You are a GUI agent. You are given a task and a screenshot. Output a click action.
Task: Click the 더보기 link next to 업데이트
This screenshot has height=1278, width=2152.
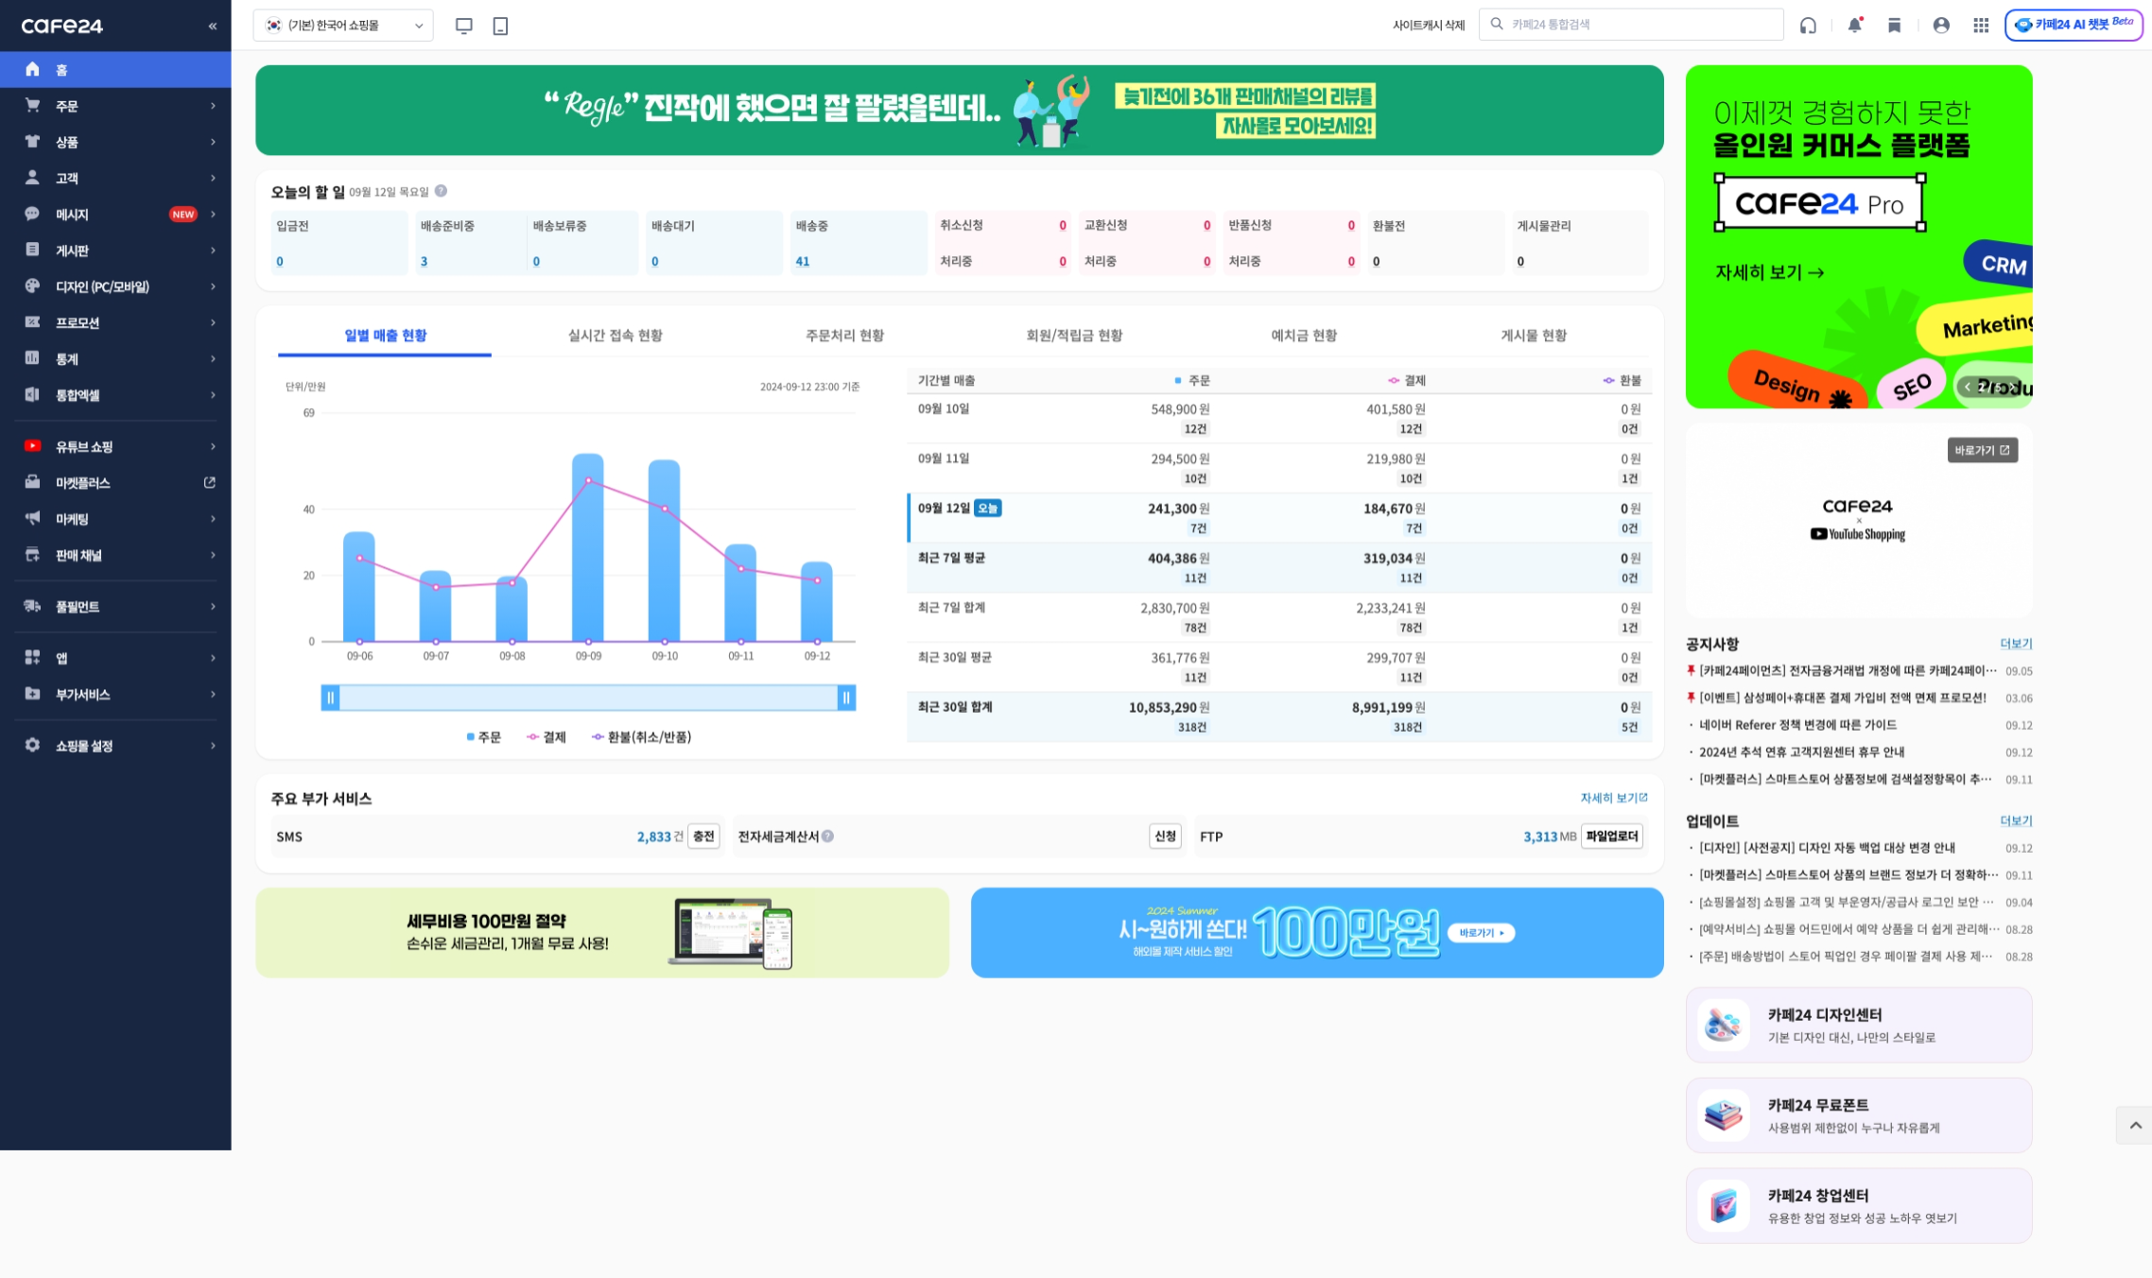pos(2016,820)
